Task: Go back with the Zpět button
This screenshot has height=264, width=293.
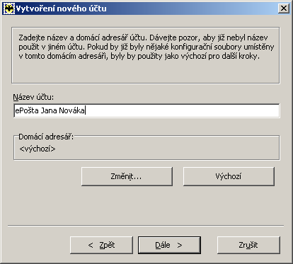Action: click(101, 246)
